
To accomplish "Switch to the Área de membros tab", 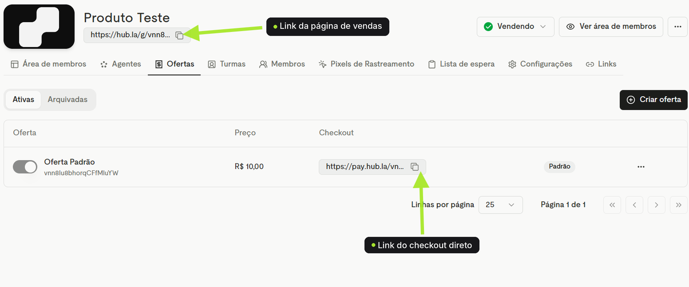I will tap(48, 64).
